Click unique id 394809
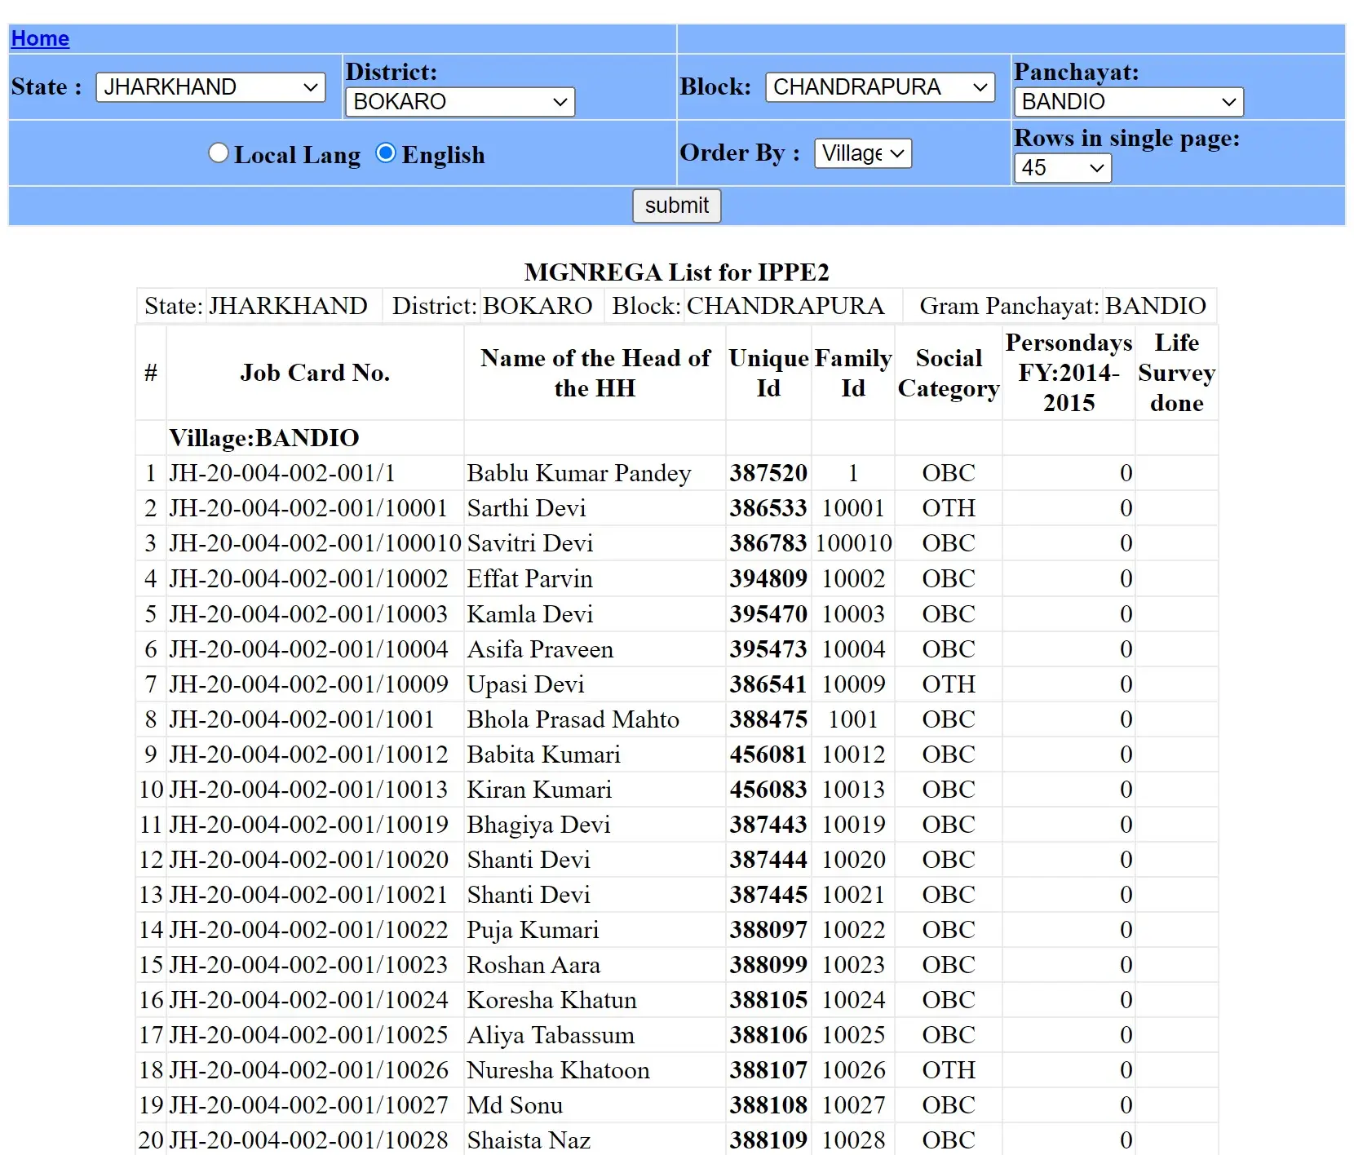 click(768, 579)
